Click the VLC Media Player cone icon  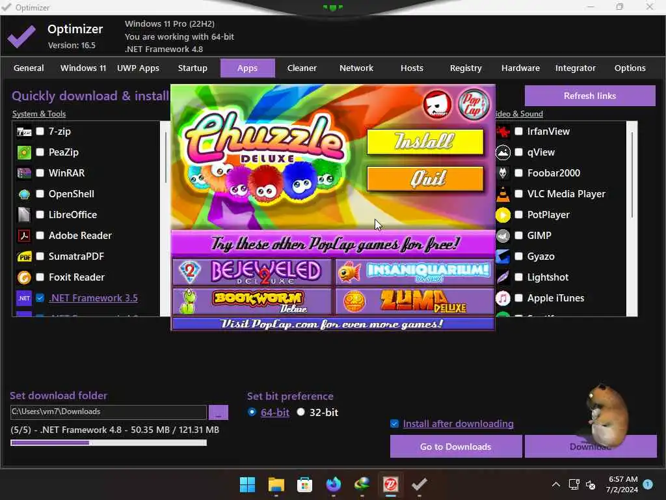[503, 194]
